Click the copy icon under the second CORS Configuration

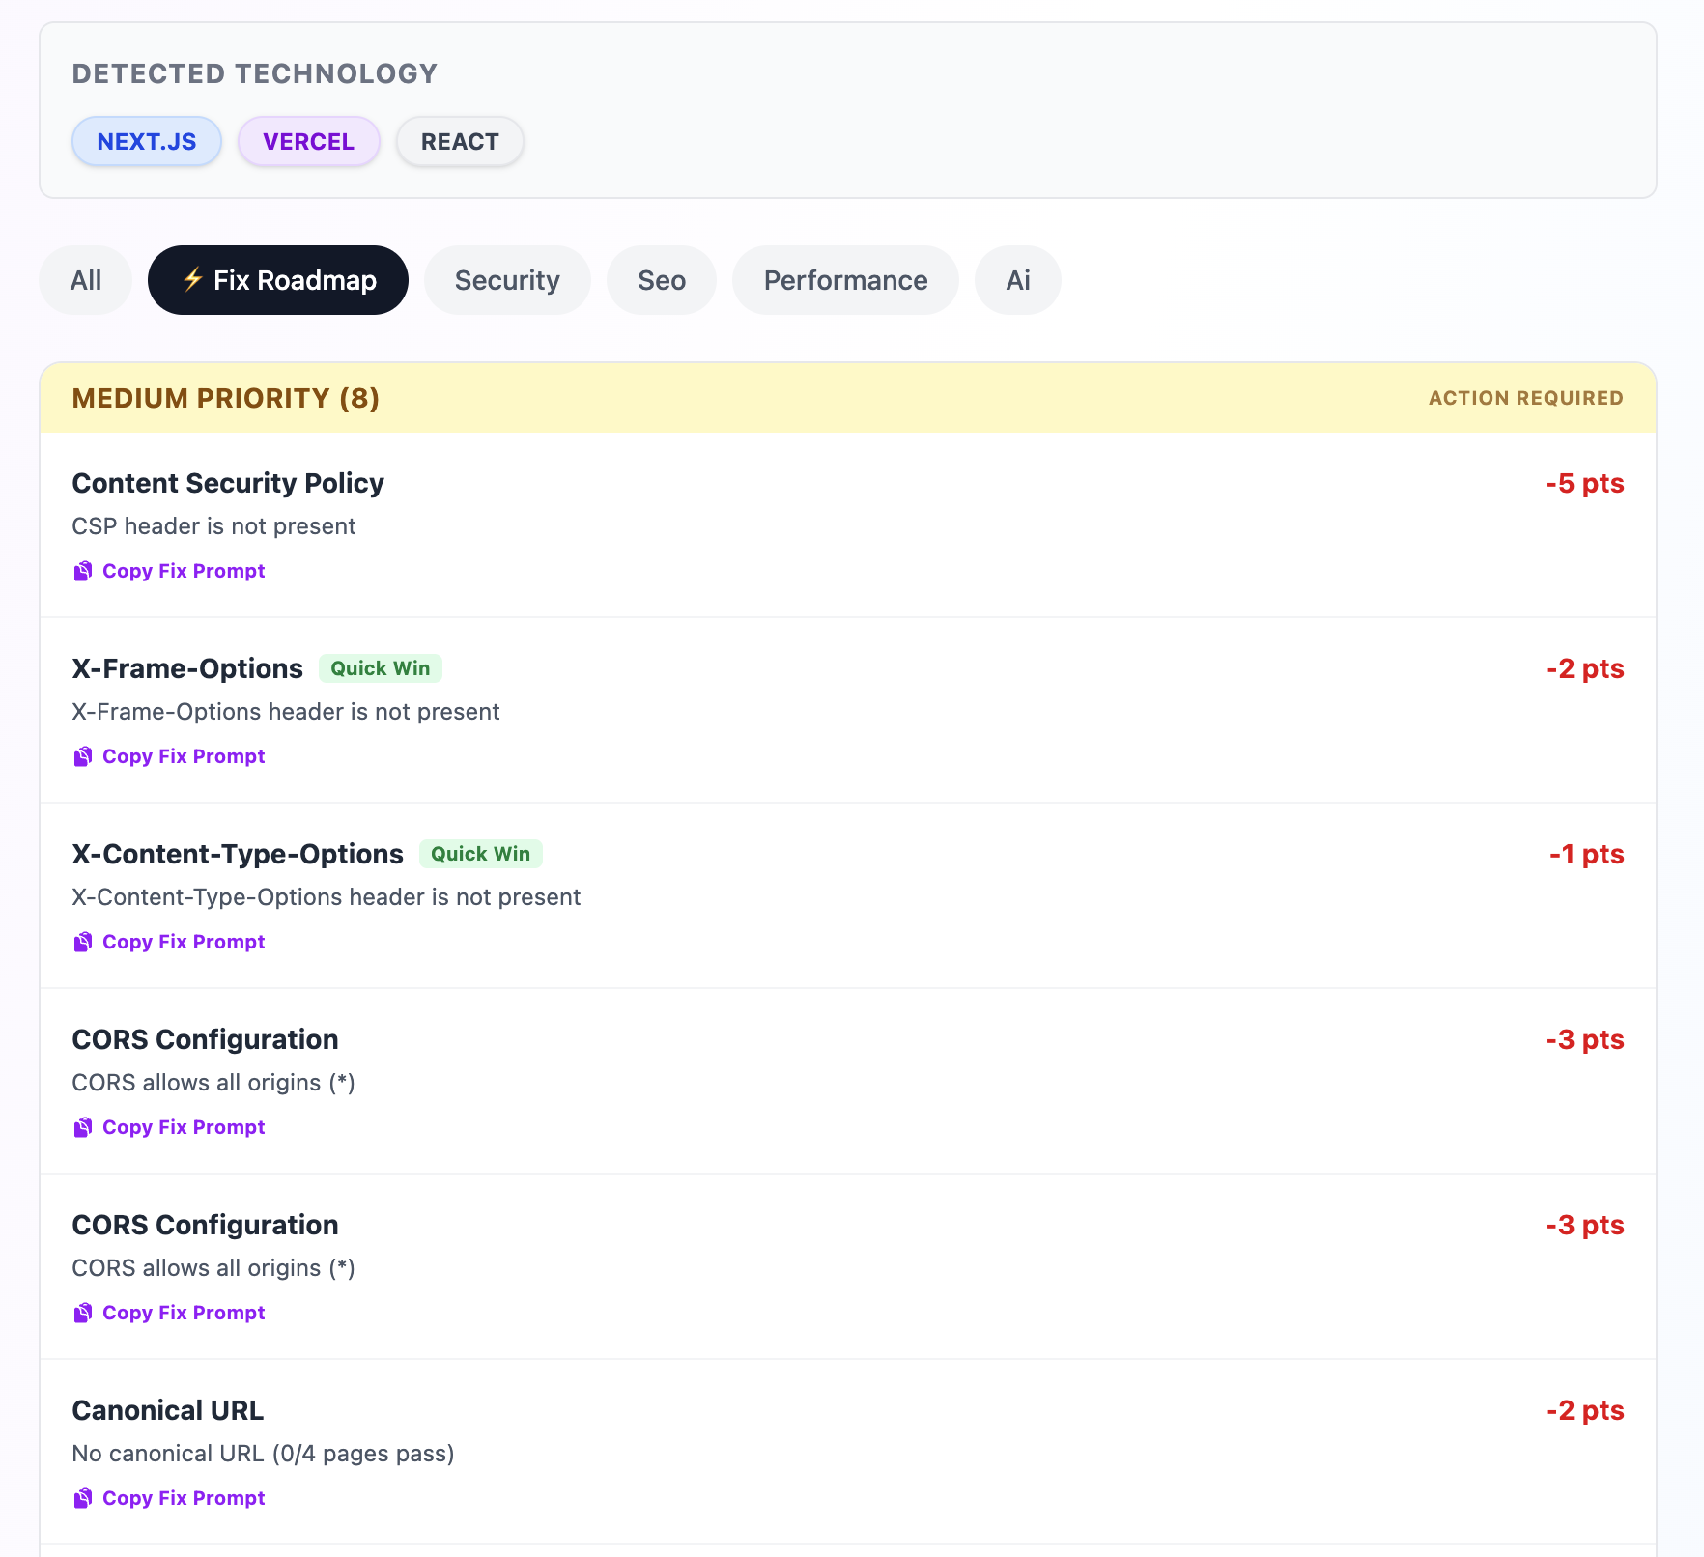point(83,1313)
